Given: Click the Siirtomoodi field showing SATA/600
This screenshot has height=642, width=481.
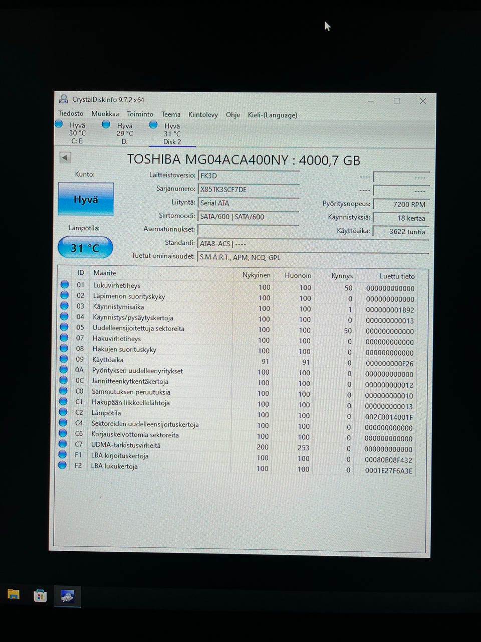Looking at the screenshot, I should (249, 217).
